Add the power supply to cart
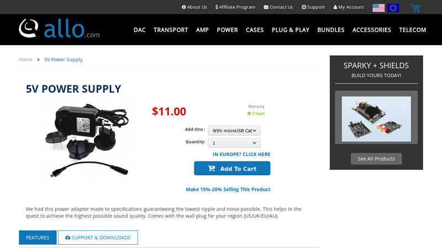Viewport: 442px width, 248px height. [x=232, y=168]
